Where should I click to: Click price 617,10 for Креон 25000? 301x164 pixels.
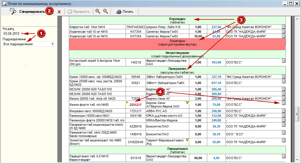pos(216,83)
